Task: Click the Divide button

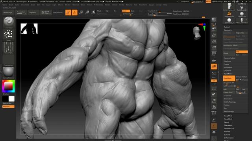Action: (229, 53)
